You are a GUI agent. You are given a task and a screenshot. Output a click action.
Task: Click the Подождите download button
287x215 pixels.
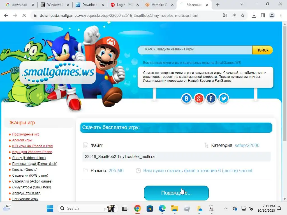point(176,193)
